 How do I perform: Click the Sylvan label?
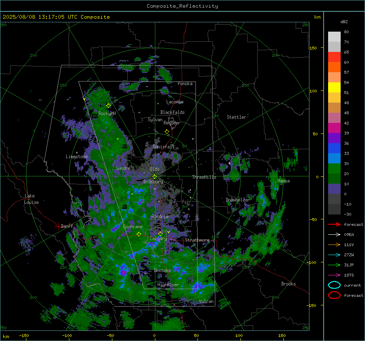point(155,120)
